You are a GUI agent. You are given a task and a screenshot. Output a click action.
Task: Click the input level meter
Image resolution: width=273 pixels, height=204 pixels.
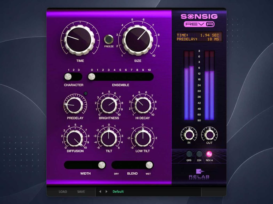point(189,85)
